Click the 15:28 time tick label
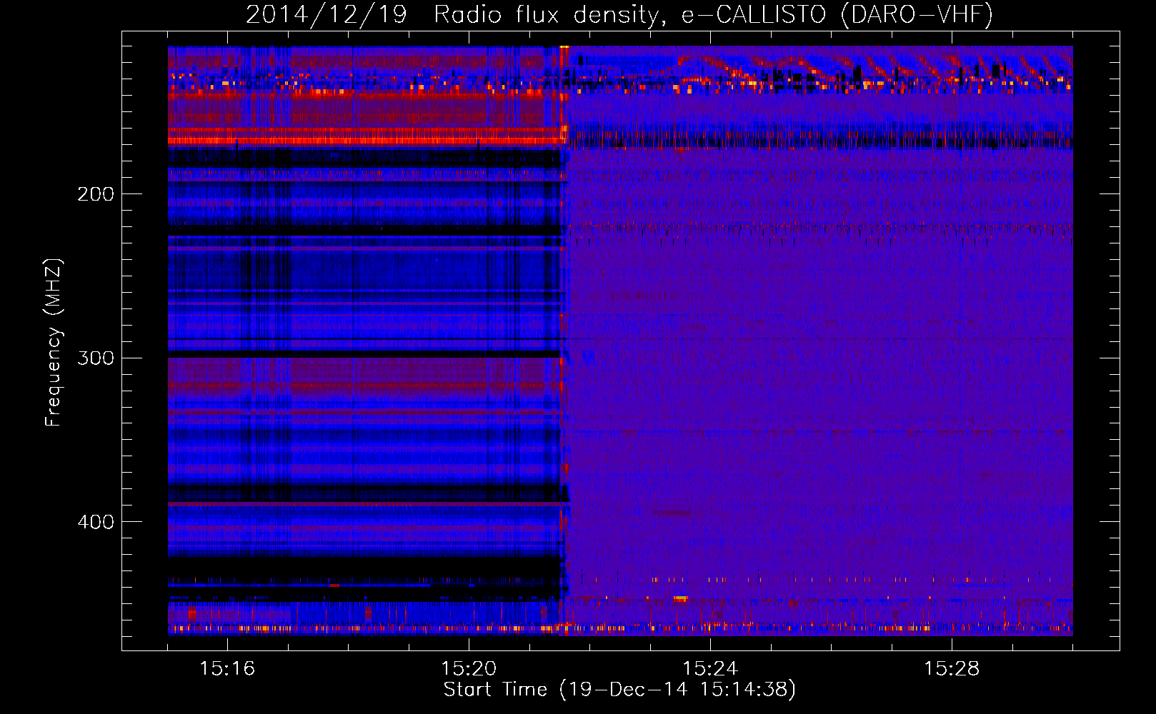Image resolution: width=1156 pixels, height=714 pixels. [952, 668]
